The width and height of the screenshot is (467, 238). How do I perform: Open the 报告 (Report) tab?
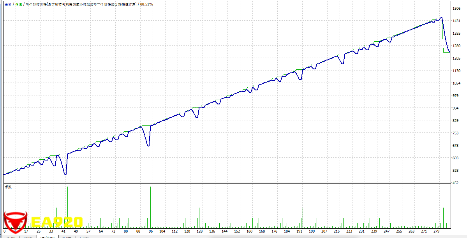click(67, 237)
